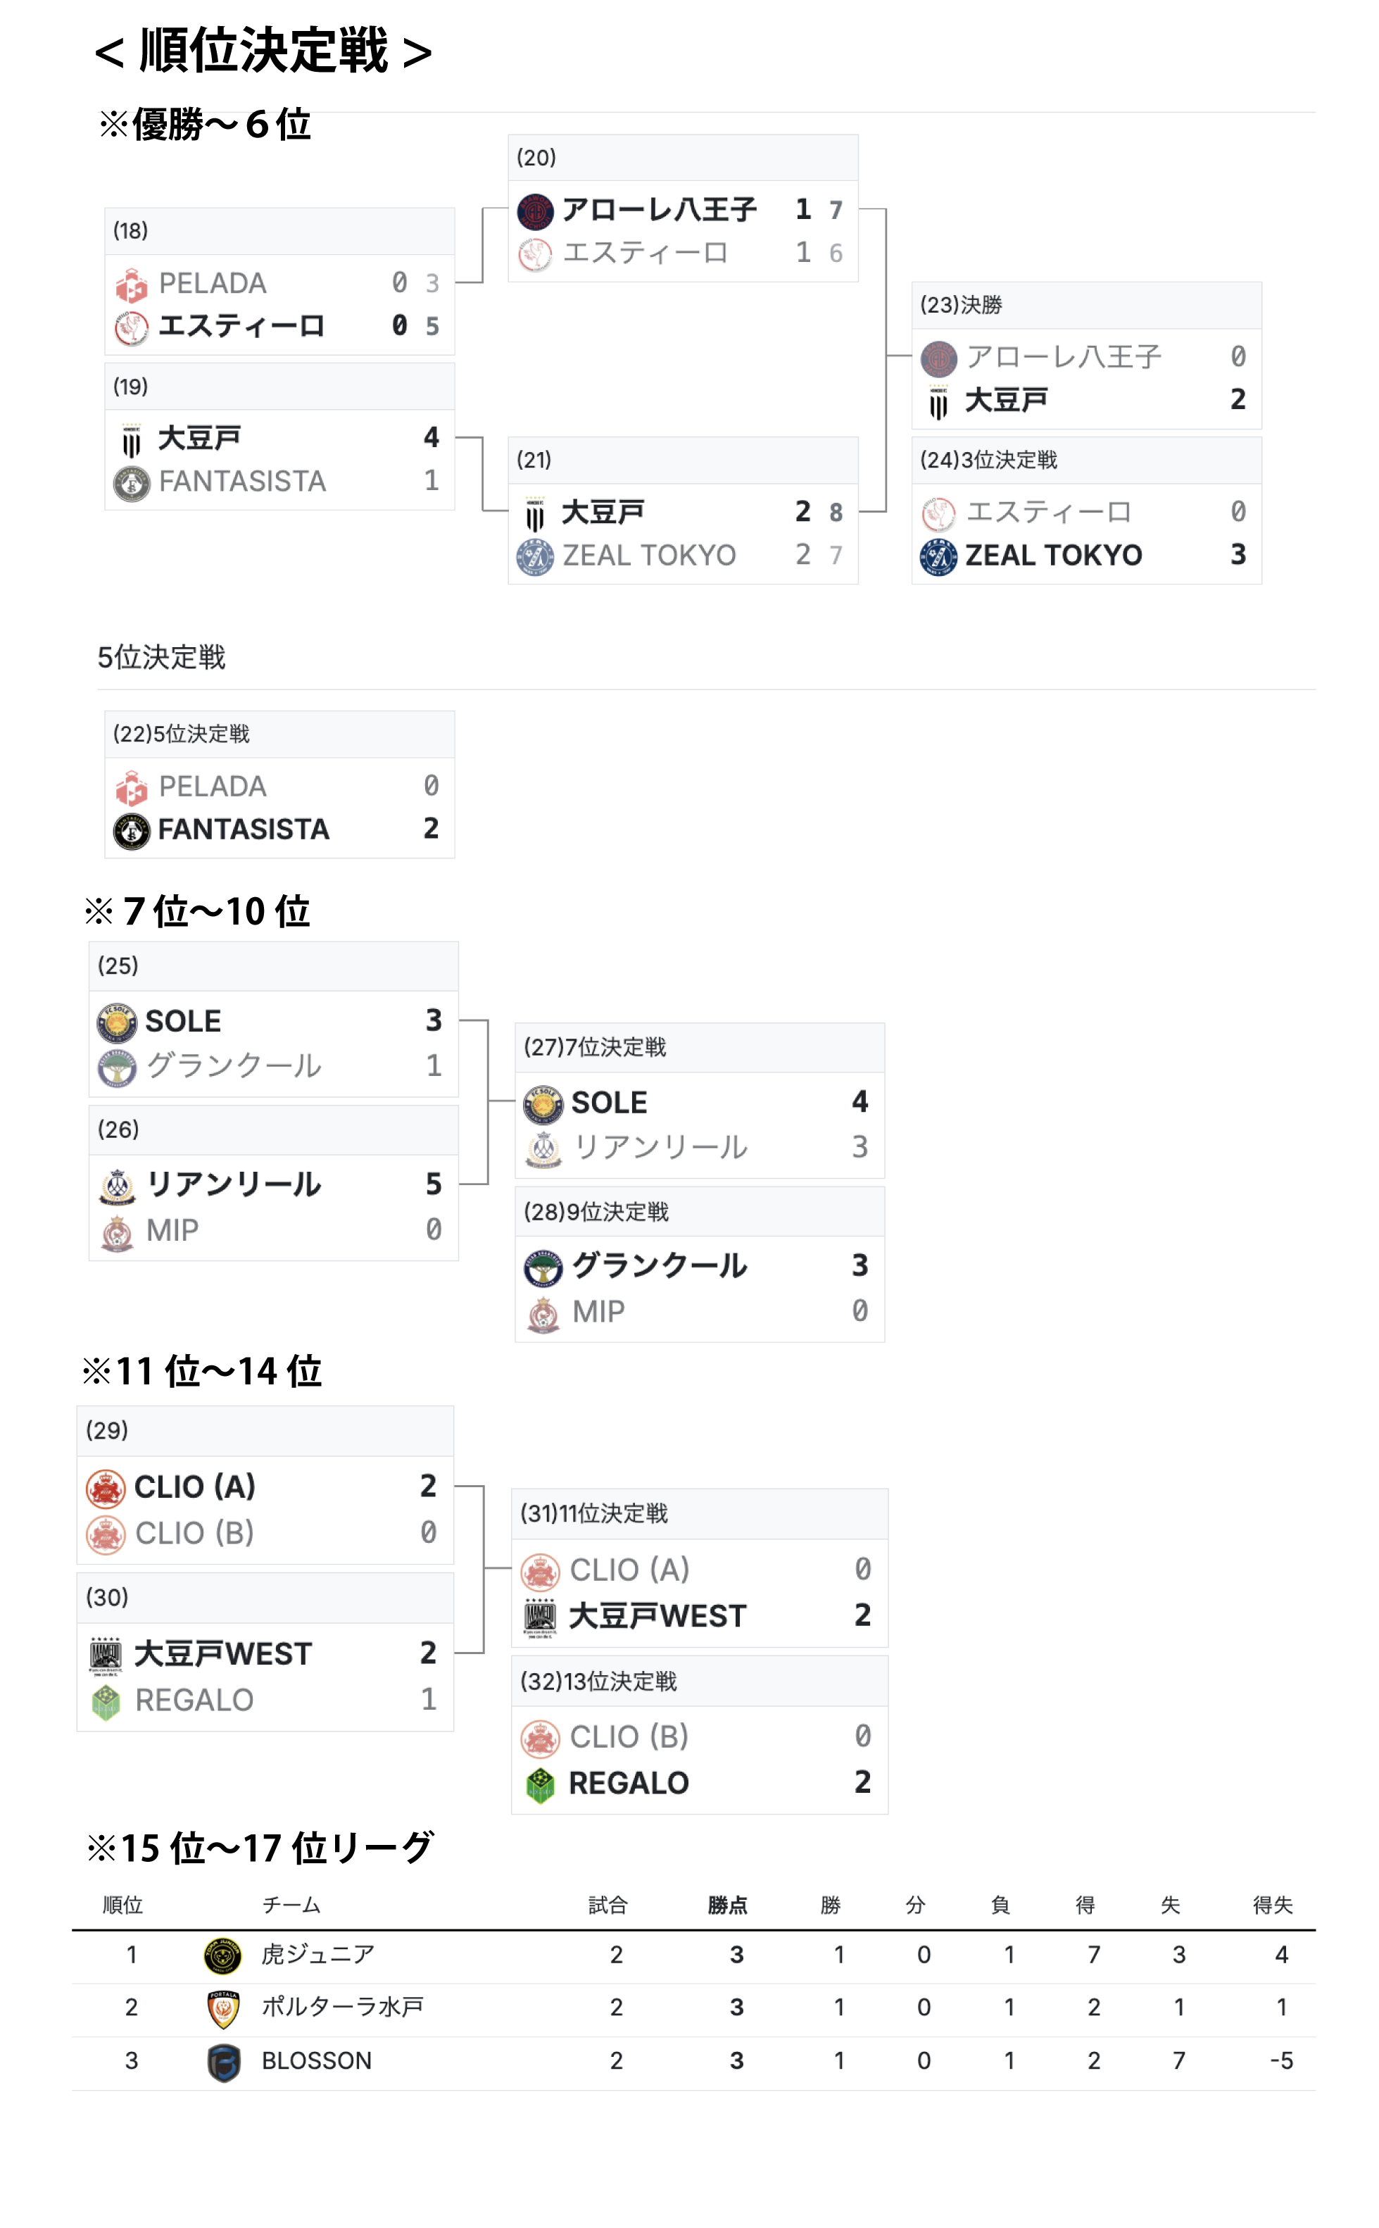
Task: Click the リアンリール crest in match 26
Action: point(117,1185)
